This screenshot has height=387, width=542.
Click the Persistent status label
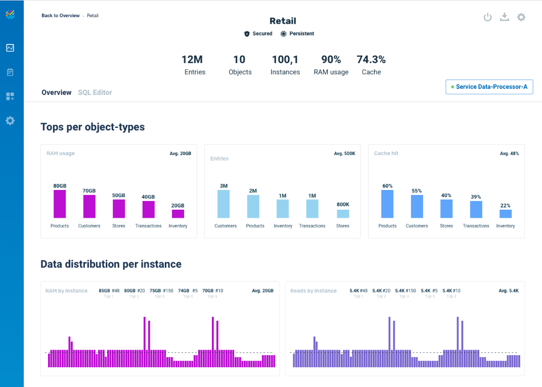[302, 34]
